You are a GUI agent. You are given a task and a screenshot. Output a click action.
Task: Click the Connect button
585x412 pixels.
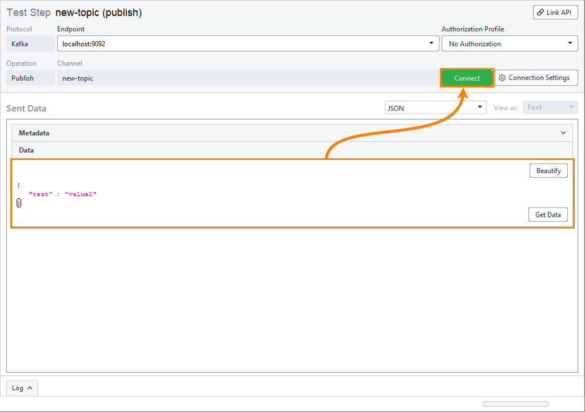[x=467, y=78]
